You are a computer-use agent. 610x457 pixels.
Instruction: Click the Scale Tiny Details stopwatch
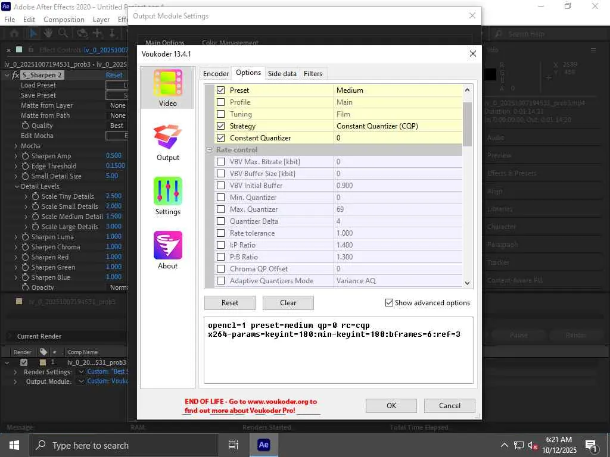coord(35,196)
